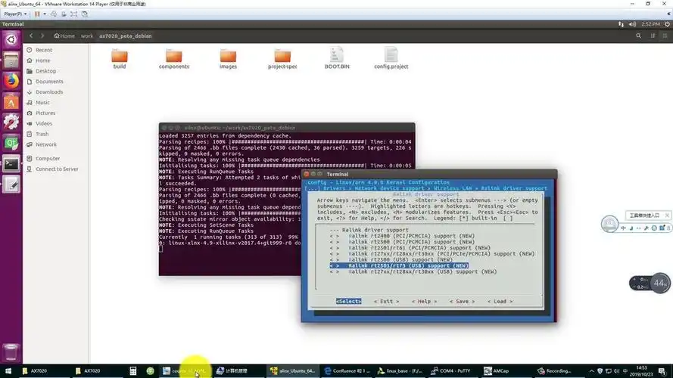The image size is (673, 378).
Task: Open the project-spec folder
Action: [x=282, y=59]
